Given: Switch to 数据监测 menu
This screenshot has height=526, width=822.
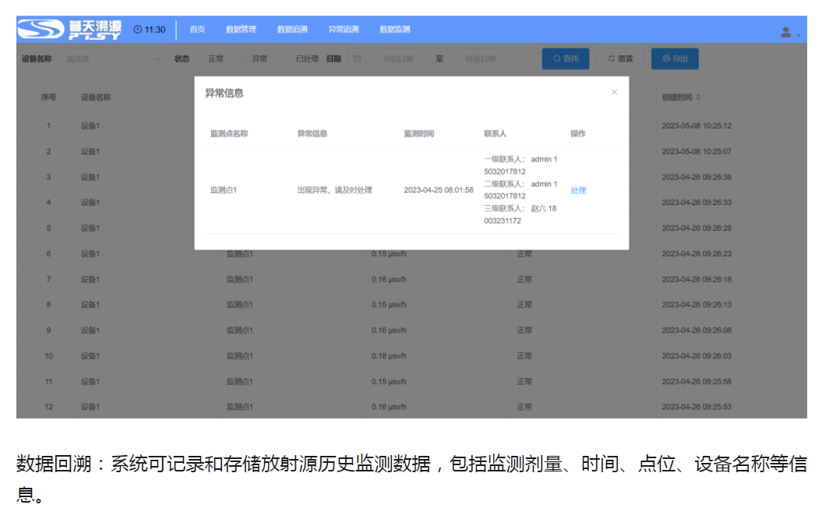Looking at the screenshot, I should click(x=395, y=30).
